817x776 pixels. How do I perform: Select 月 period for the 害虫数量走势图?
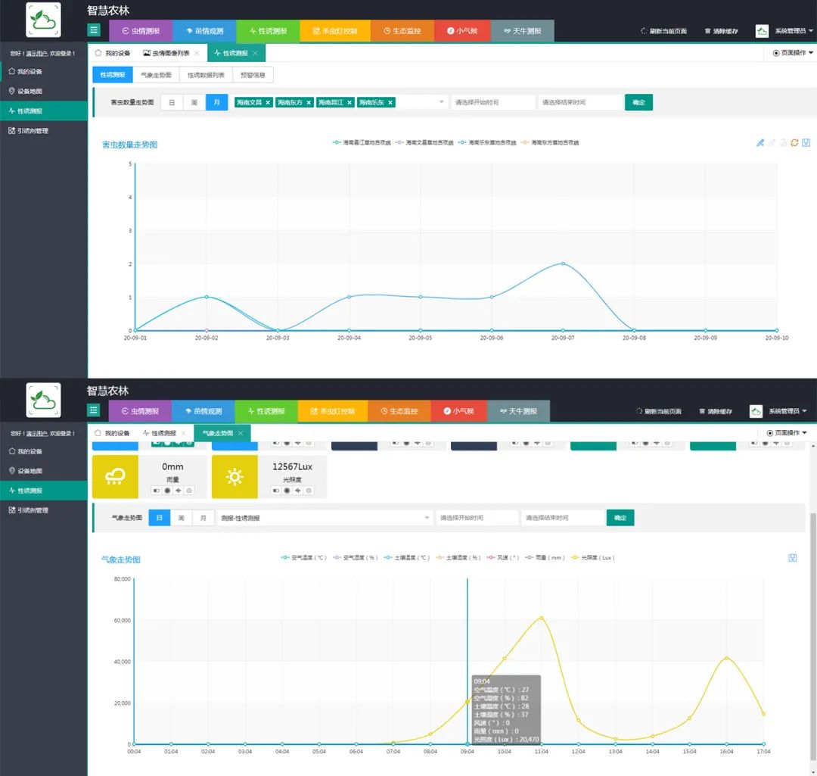(217, 102)
